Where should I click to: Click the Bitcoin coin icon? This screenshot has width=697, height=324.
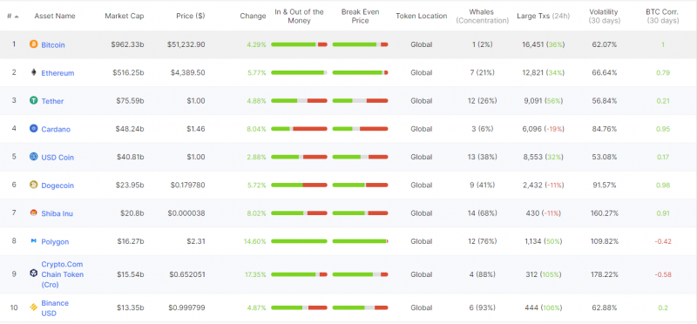pos(33,44)
